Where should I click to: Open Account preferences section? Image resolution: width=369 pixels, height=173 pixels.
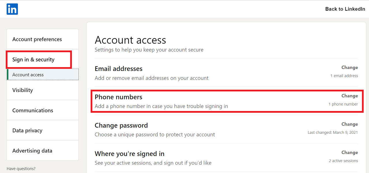point(37,39)
